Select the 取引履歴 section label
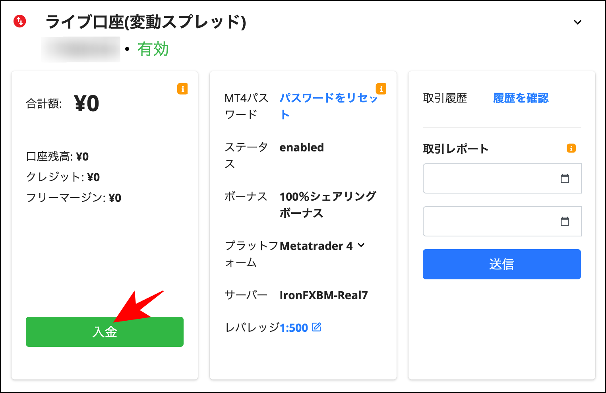 445,98
